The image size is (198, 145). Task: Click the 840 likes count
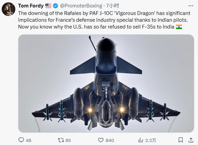pyautogui.click(x=110, y=140)
